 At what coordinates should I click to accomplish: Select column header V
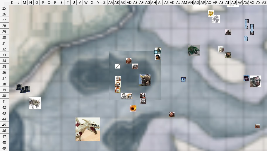point(80,3)
